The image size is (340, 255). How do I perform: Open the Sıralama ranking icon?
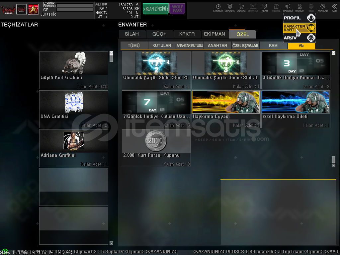coord(230,7)
